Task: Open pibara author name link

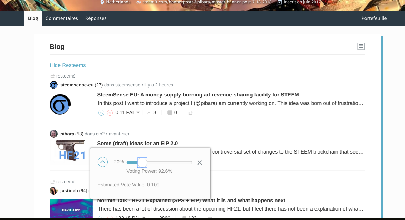Action: [x=67, y=134]
